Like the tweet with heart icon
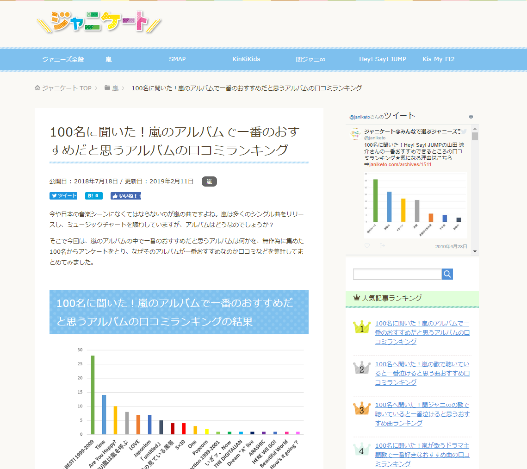Image resolution: width=527 pixels, height=469 pixels. [x=367, y=246]
